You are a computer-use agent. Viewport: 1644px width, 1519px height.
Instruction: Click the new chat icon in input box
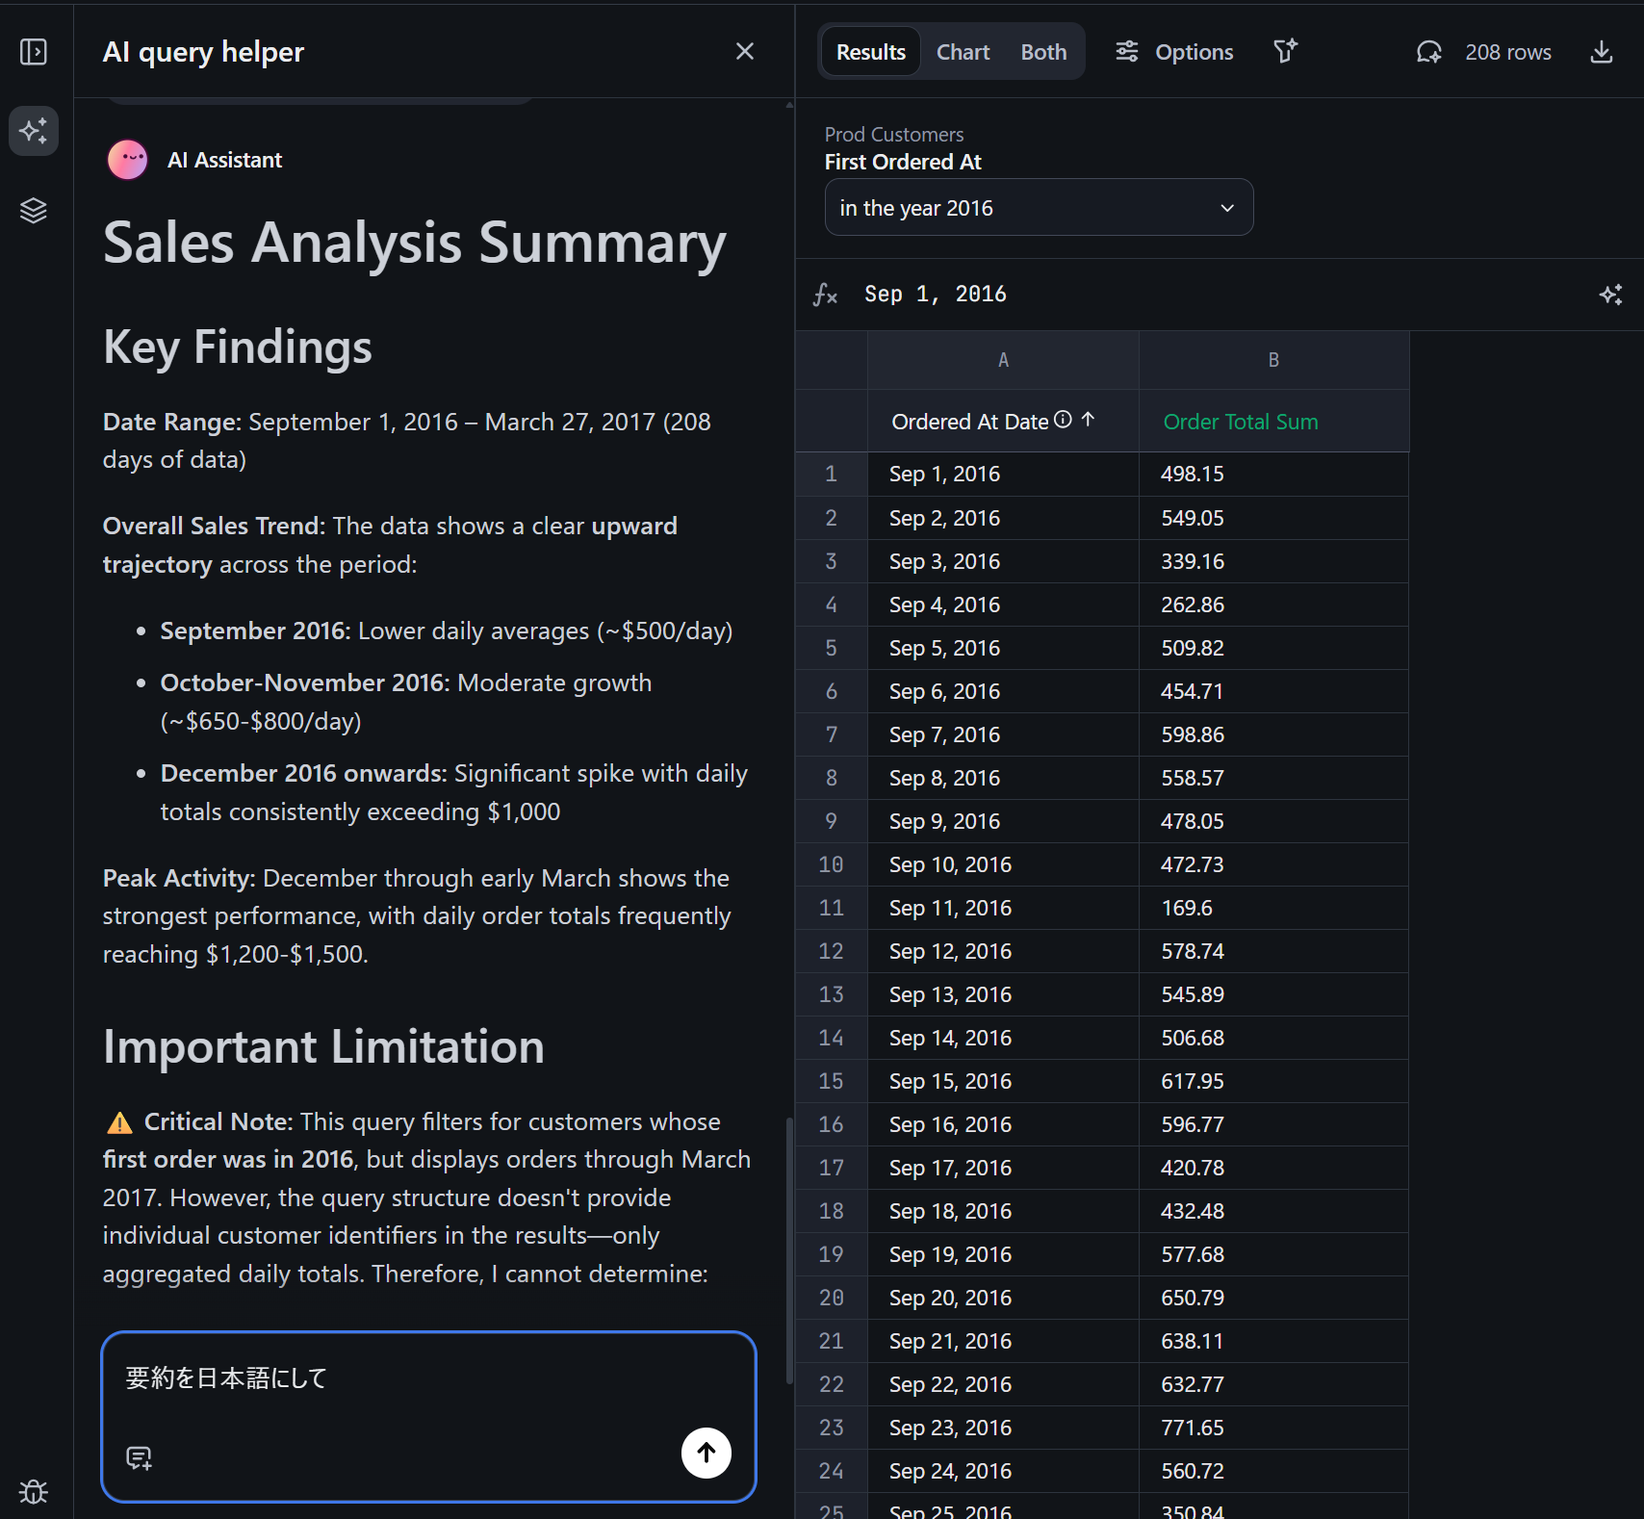[140, 1457]
